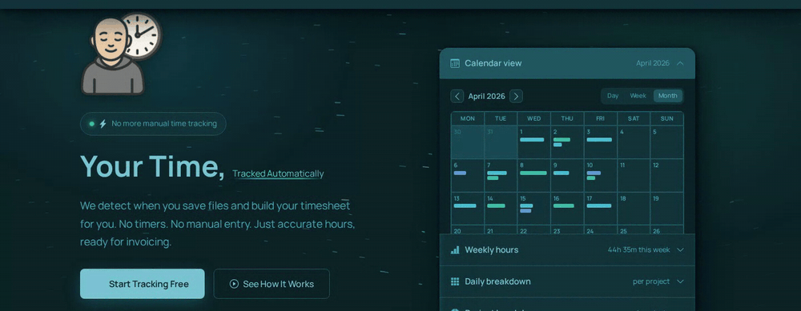Select the Month view tab
Viewport: 801px width, 311px height.
(668, 96)
